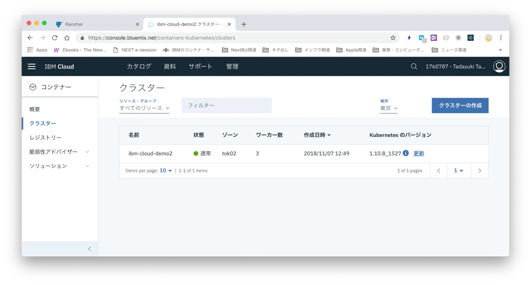This screenshot has width=531, height=285.
Task: Open the NextBiz関連 bookmark folder
Action: 239,50
